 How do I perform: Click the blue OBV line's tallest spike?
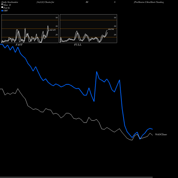[97, 72]
